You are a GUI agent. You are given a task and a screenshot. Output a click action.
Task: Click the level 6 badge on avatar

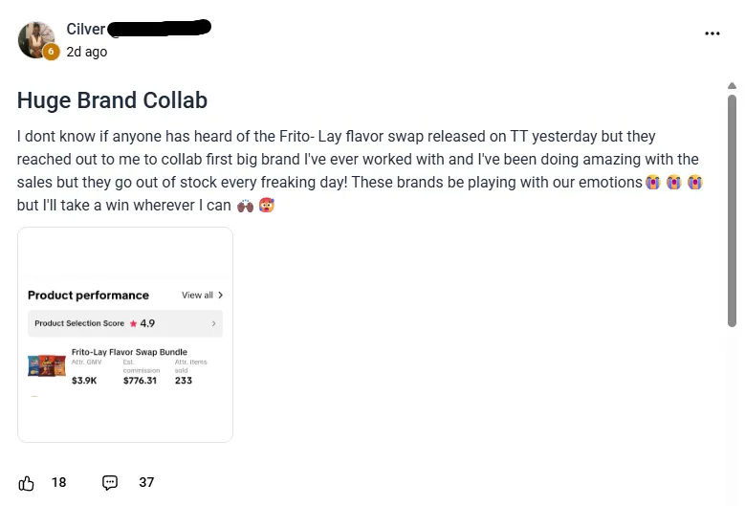[x=52, y=53]
